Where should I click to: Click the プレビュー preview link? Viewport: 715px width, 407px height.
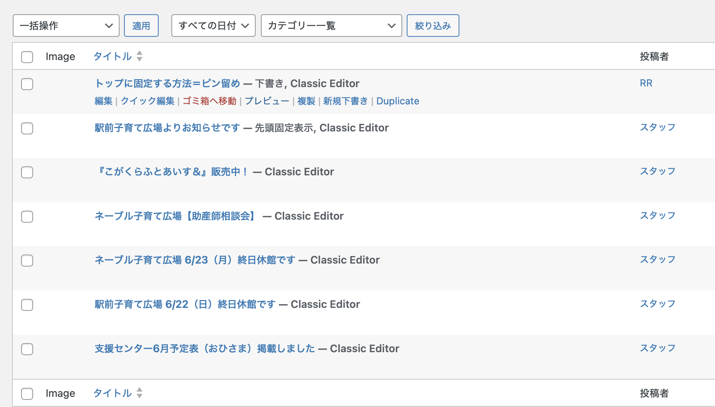click(267, 101)
